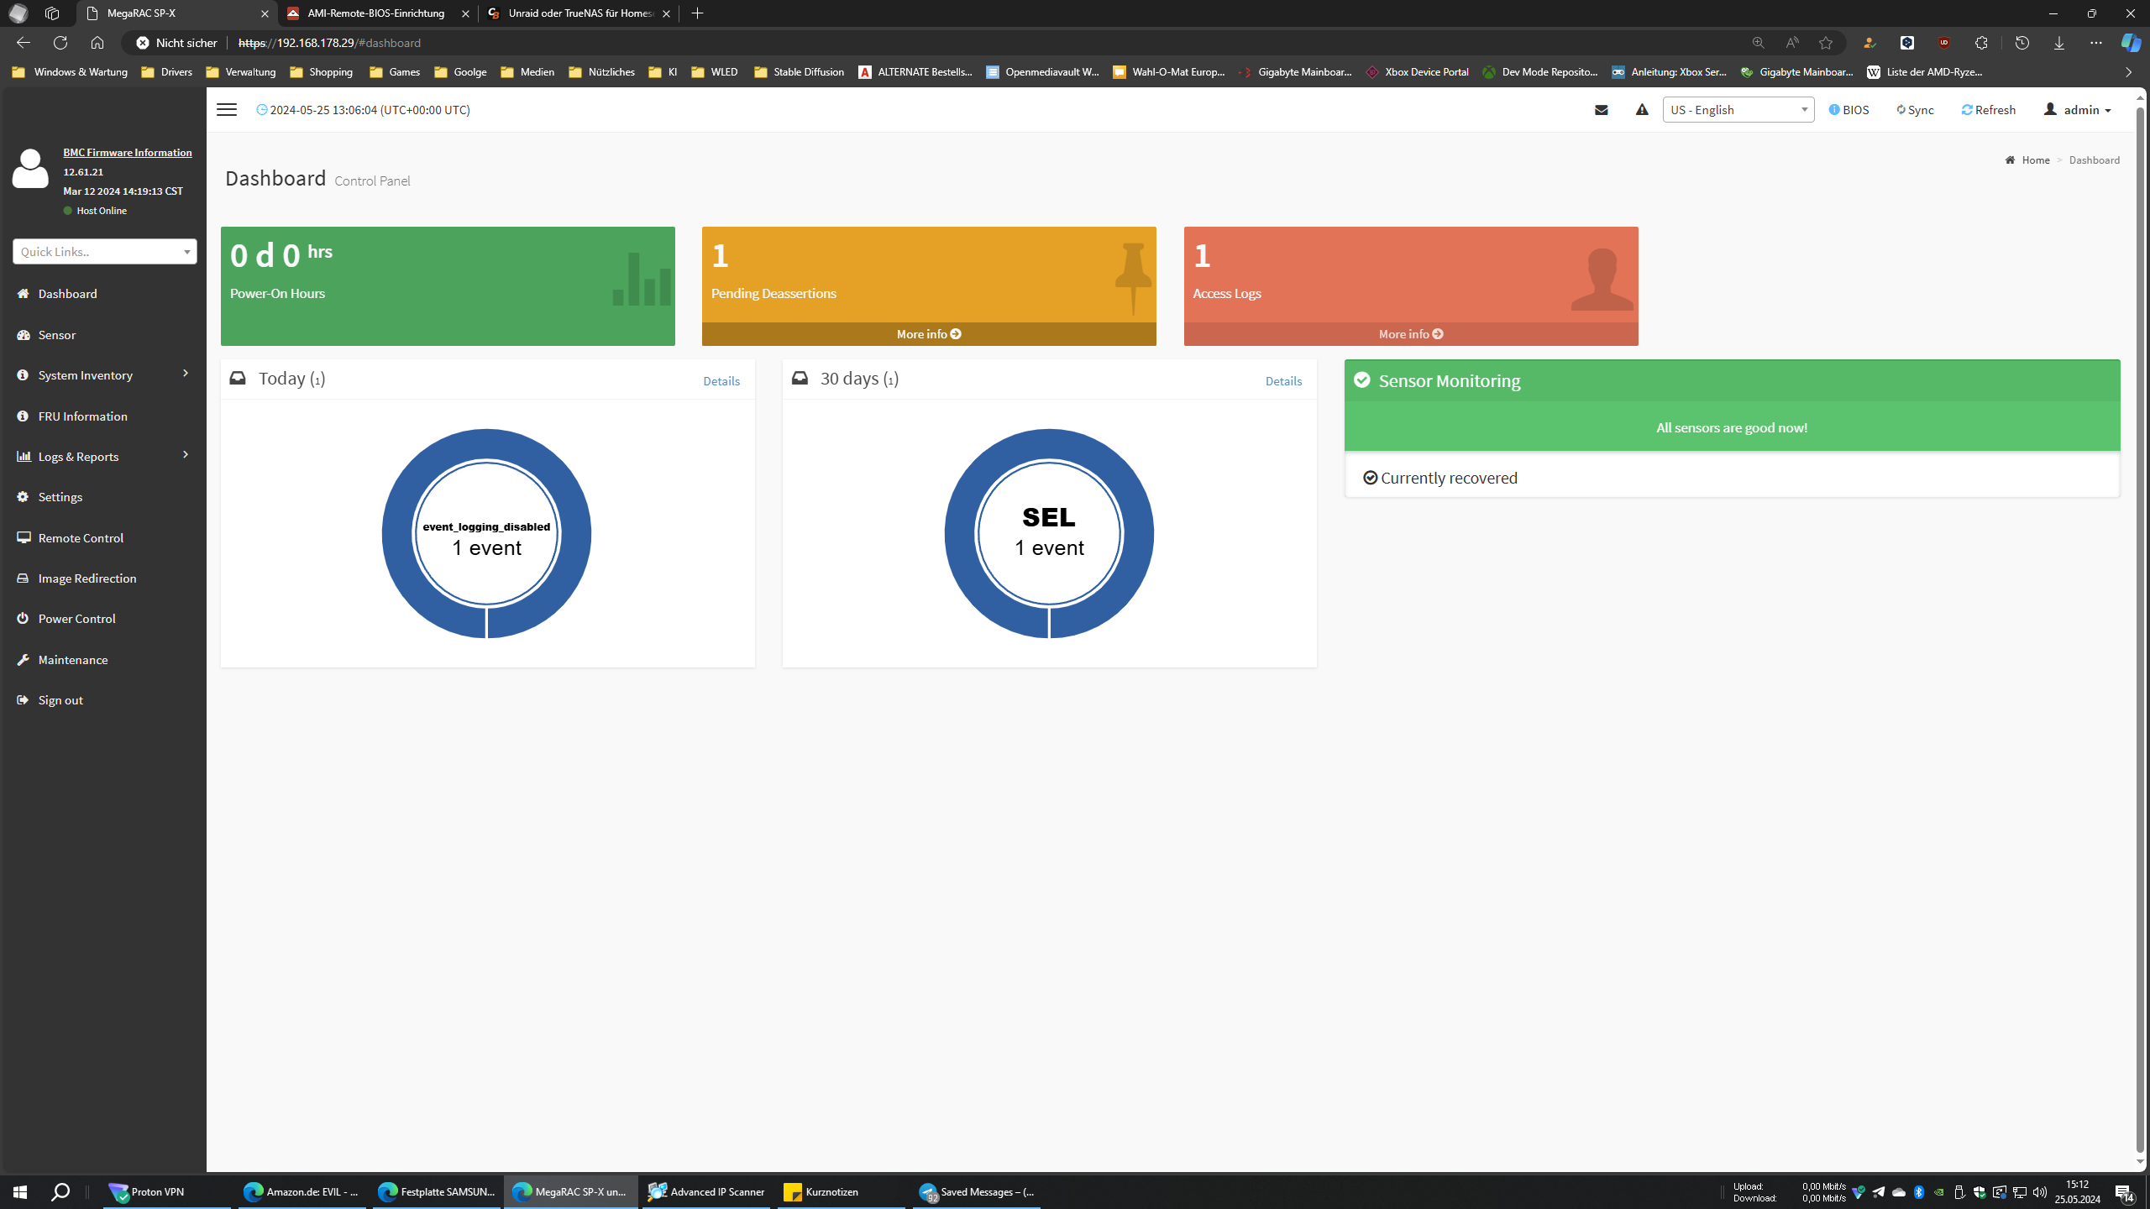The height and width of the screenshot is (1209, 2150).
Task: Click the BIOS info button
Action: (x=1848, y=110)
